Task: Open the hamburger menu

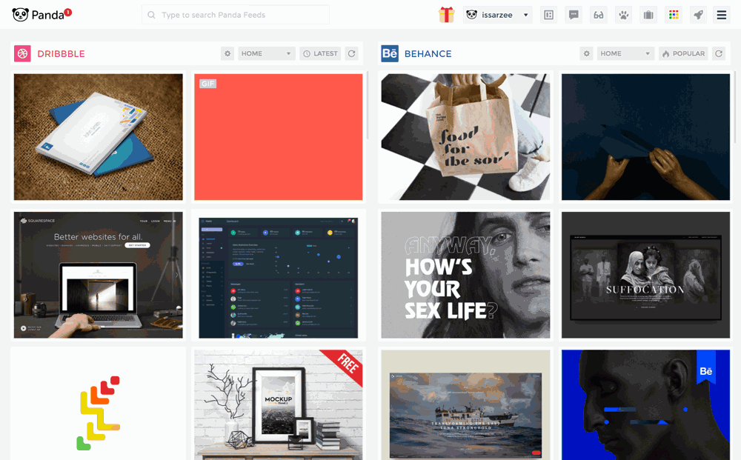Action: (722, 15)
